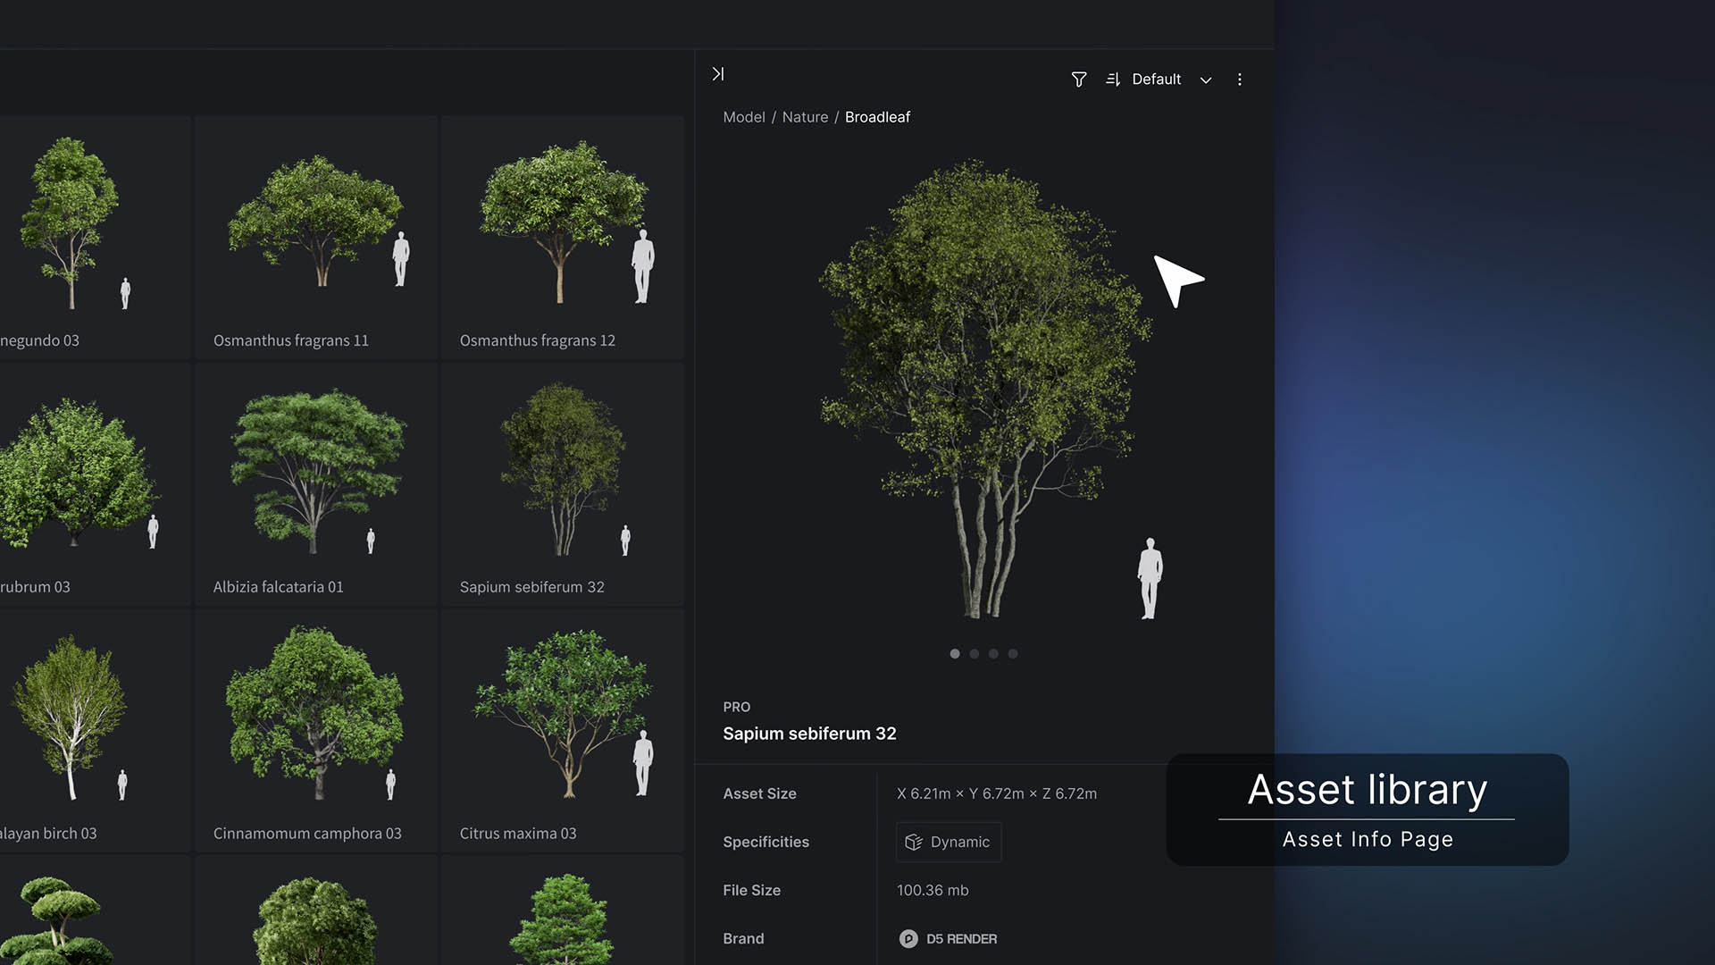Choose the Albizia falcataria 01 tree
The image size is (1715, 965).
316,482
